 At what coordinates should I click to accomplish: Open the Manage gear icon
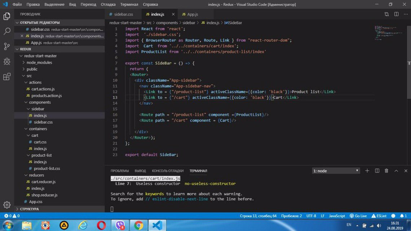point(7,205)
